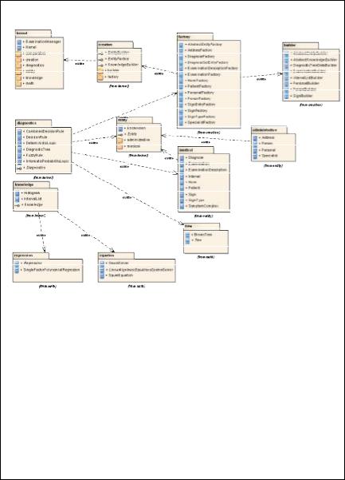Click the PersonalBuilder entry
The image size is (345, 480).
click(x=306, y=83)
